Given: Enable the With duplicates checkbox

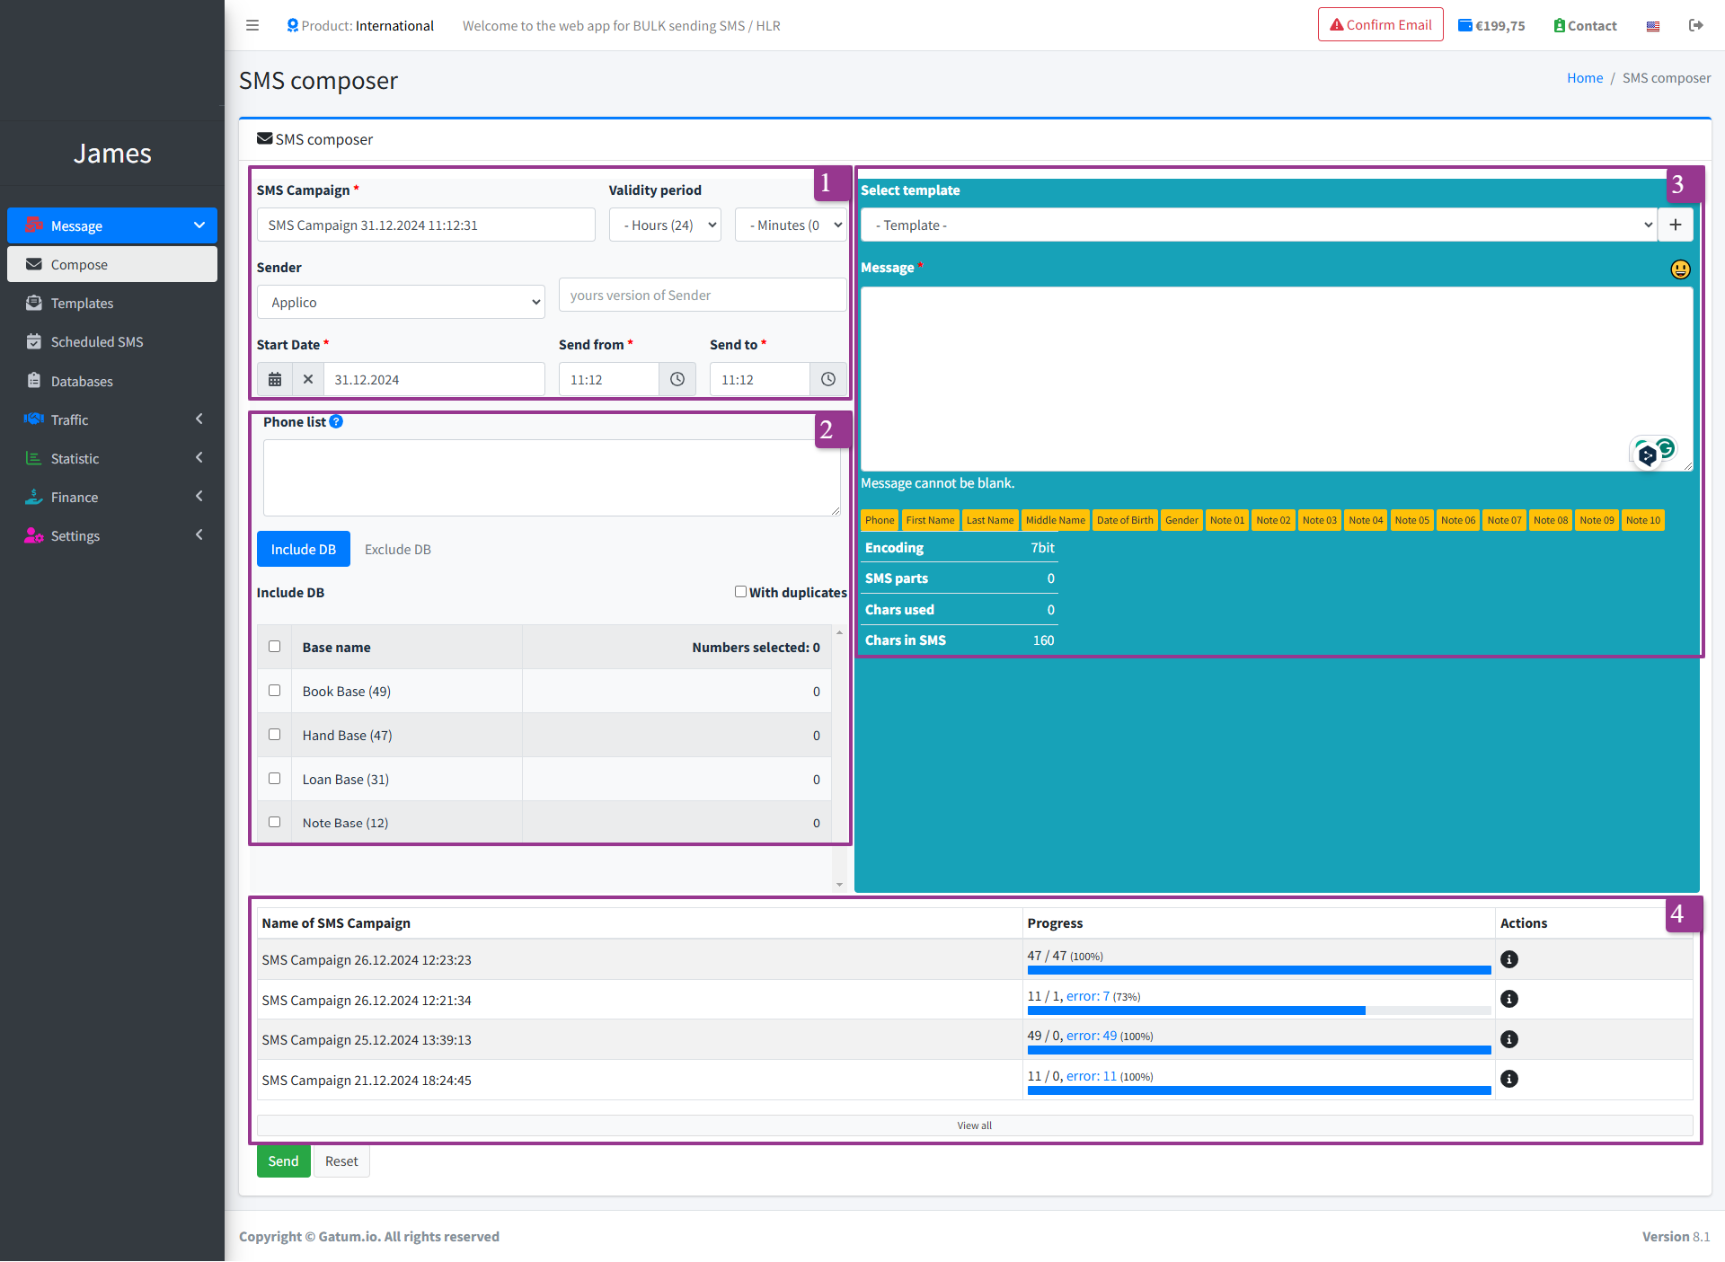Looking at the screenshot, I should tap(740, 592).
